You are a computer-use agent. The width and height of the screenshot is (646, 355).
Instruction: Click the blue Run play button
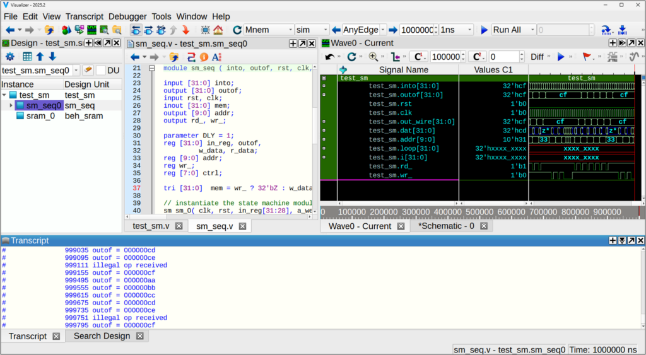click(484, 30)
